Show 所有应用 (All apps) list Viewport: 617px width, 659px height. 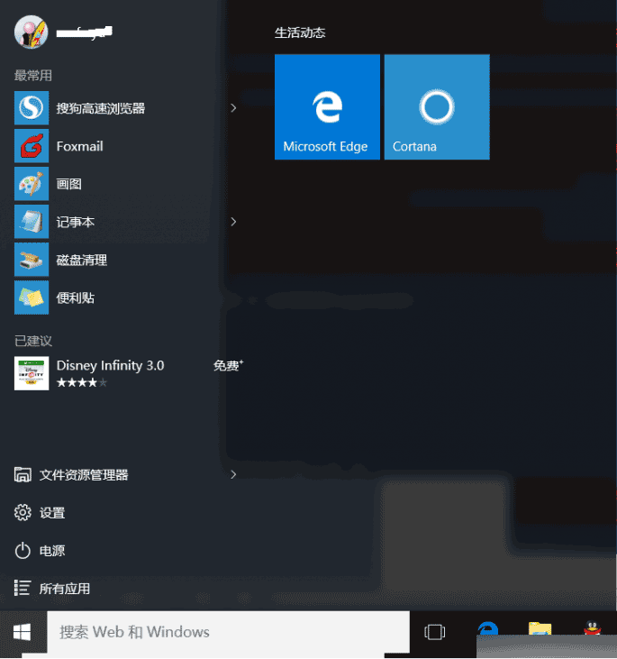coord(64,589)
